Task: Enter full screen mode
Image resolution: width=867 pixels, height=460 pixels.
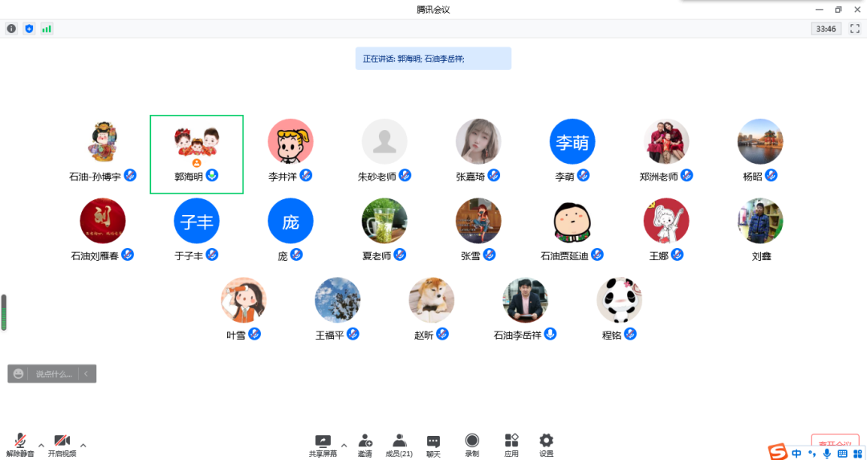Action: (854, 29)
